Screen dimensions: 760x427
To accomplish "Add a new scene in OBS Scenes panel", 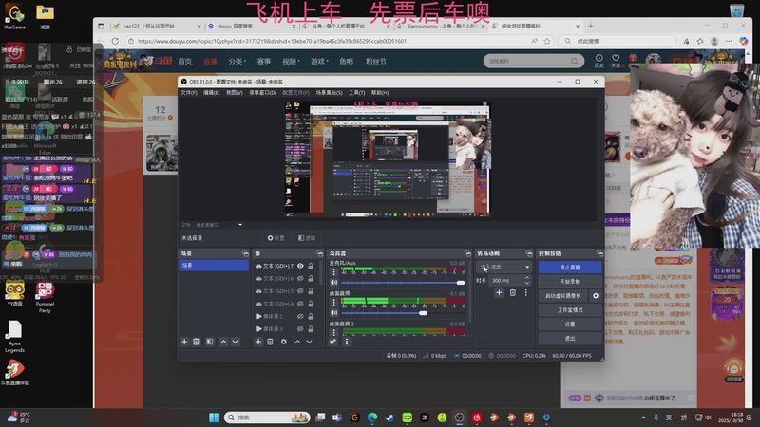I will click(x=184, y=342).
